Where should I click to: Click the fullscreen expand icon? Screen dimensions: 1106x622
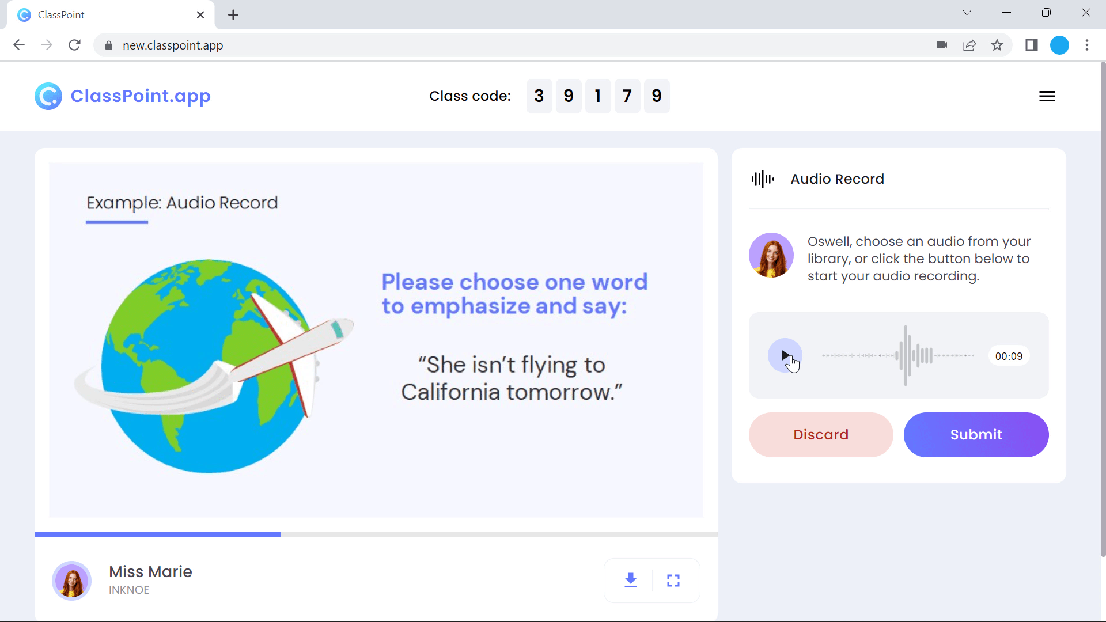click(673, 579)
